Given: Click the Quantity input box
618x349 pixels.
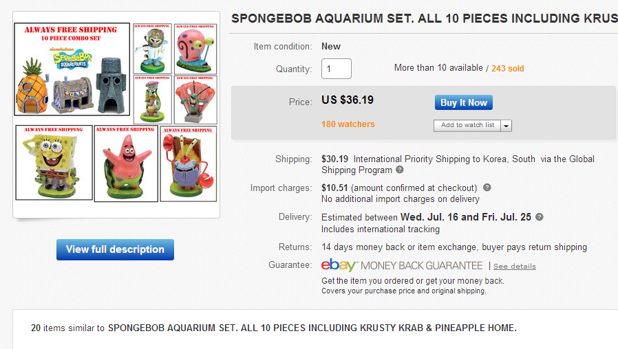Looking at the screenshot, I should [337, 69].
